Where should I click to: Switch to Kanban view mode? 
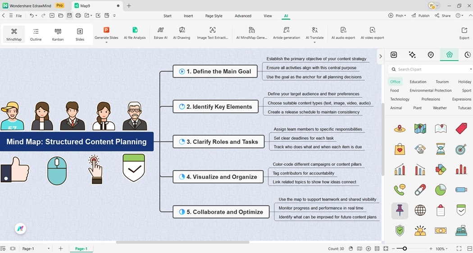(x=58, y=35)
